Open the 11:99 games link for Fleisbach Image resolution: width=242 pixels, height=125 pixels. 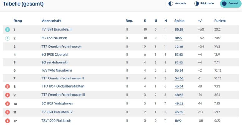(179, 121)
